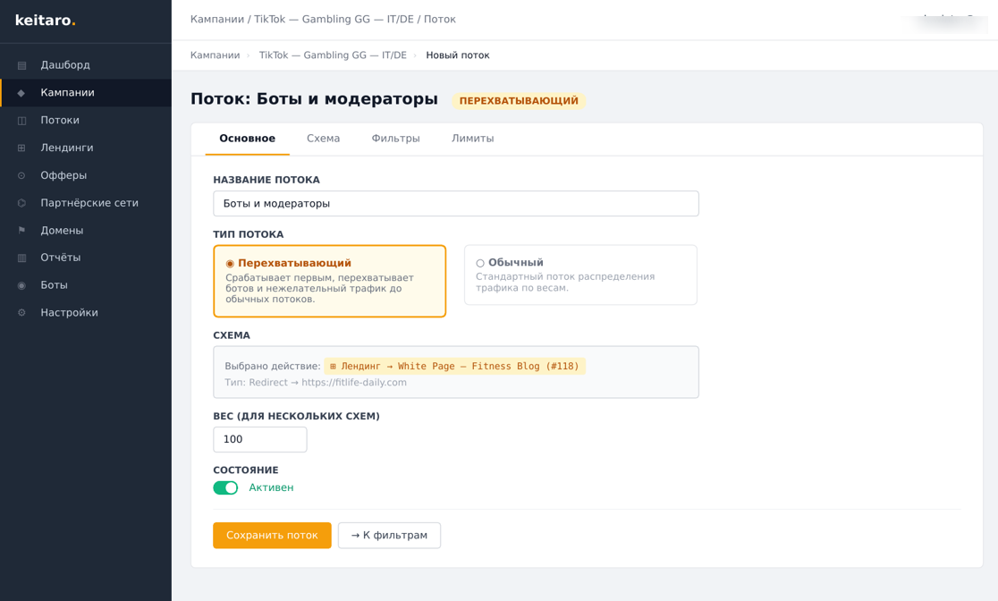The image size is (998, 601).
Task: Switch to the Схема tab
Action: [x=323, y=138]
